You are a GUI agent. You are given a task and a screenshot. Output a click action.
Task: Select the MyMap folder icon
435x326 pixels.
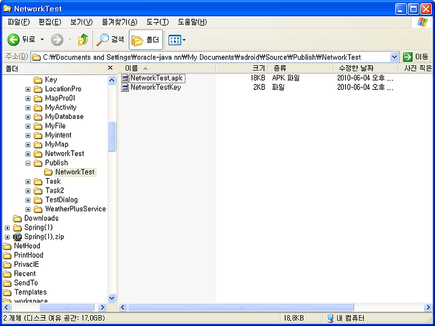37,145
